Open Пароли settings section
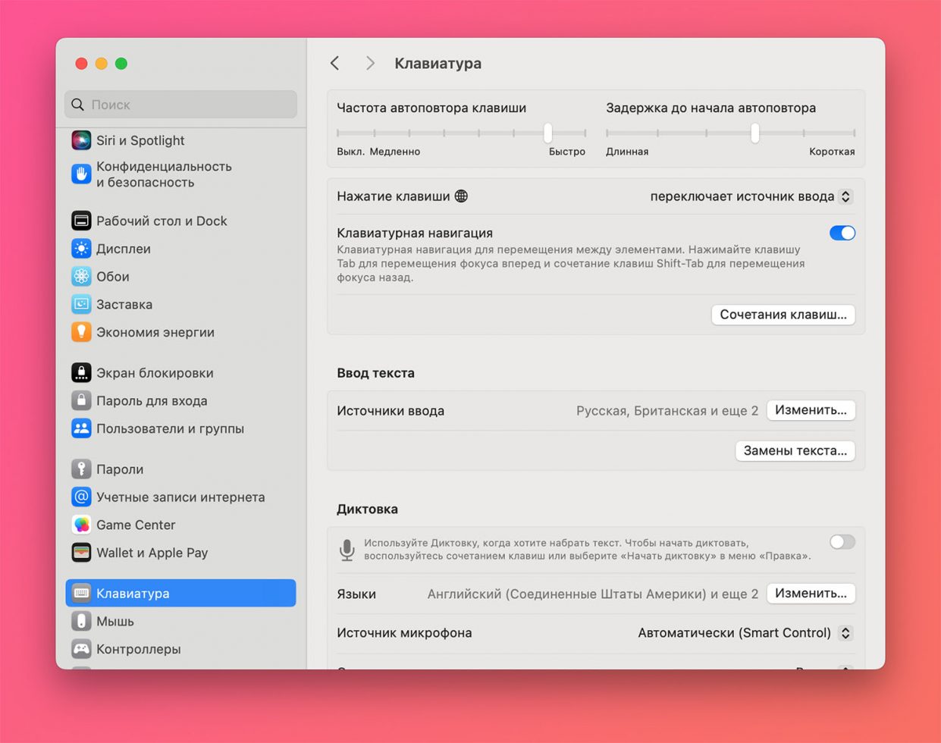 coord(180,469)
